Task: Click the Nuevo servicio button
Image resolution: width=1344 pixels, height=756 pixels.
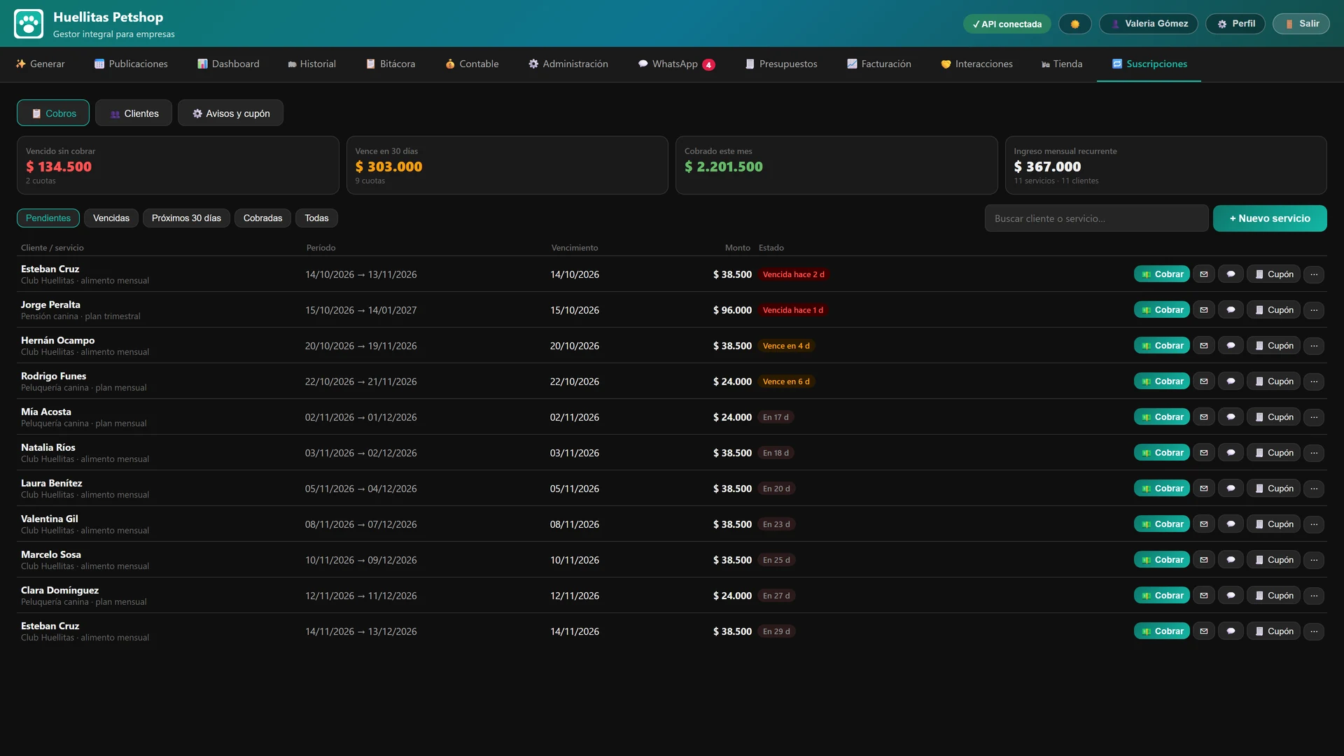Action: tap(1270, 218)
